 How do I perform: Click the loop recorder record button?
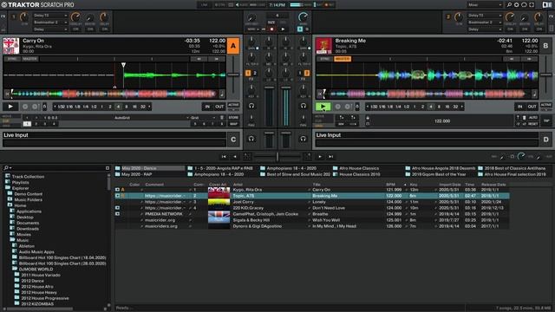(x=271, y=29)
